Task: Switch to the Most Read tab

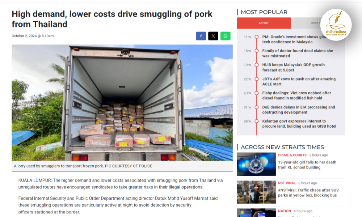Action: coord(306,23)
